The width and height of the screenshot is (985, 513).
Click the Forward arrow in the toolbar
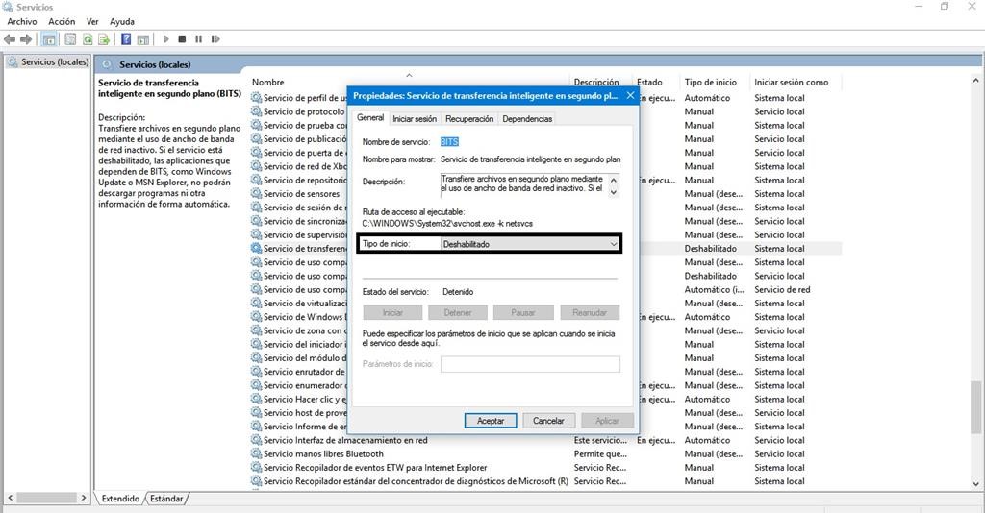point(26,39)
